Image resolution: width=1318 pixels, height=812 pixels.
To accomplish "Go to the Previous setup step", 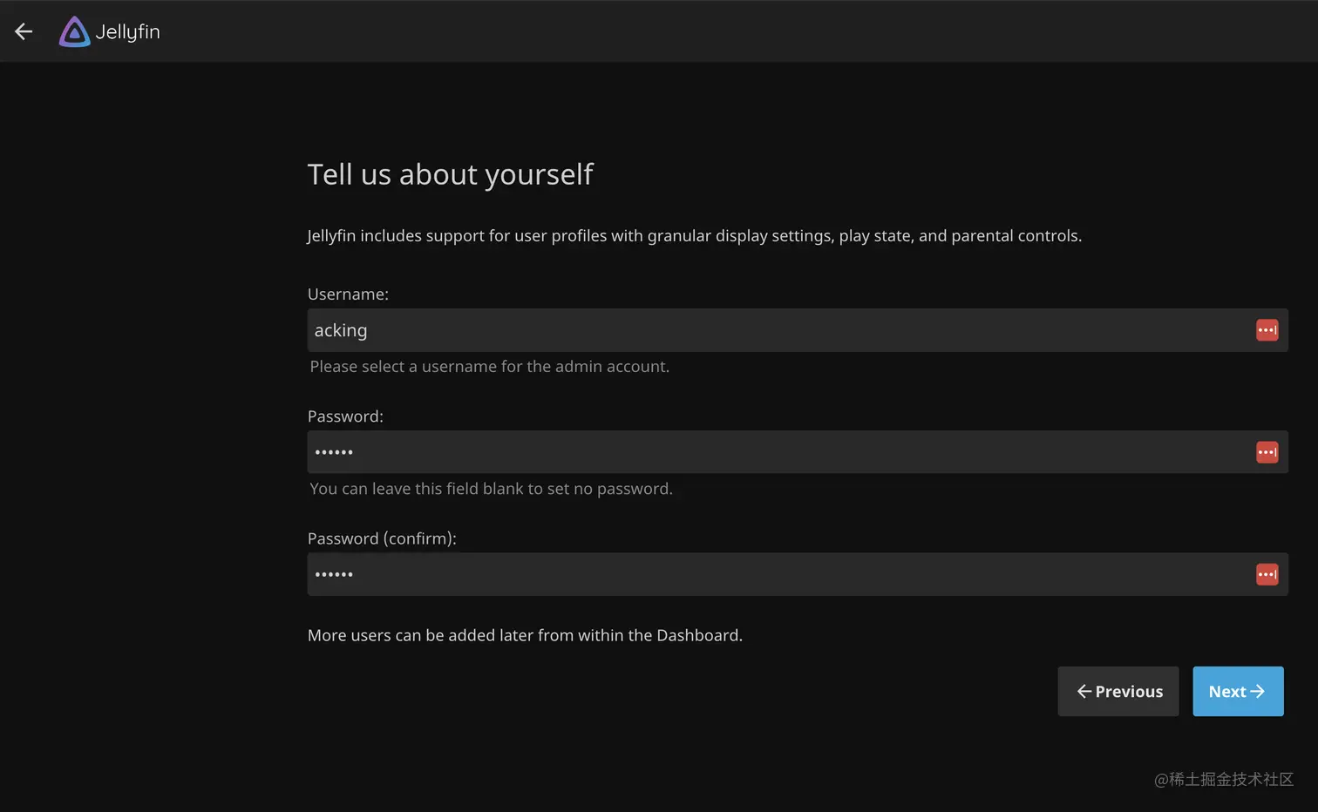I will 1118,692.
